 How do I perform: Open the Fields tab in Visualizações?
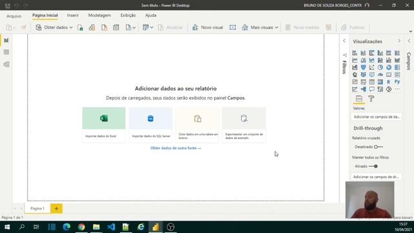[359, 99]
